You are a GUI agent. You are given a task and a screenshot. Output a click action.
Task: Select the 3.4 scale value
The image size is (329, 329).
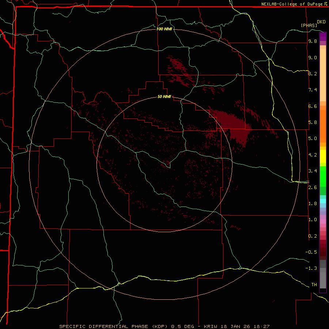pos(313,171)
